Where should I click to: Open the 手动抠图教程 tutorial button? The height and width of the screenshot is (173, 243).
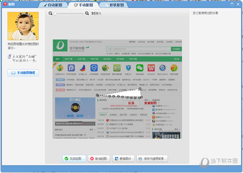[x=23, y=73]
